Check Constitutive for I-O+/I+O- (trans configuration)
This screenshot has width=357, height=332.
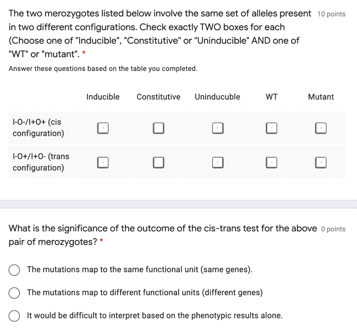click(158, 162)
